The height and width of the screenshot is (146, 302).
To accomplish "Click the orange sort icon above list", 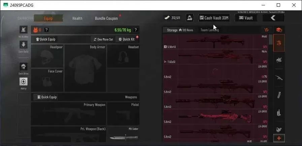I will point(267,30).
